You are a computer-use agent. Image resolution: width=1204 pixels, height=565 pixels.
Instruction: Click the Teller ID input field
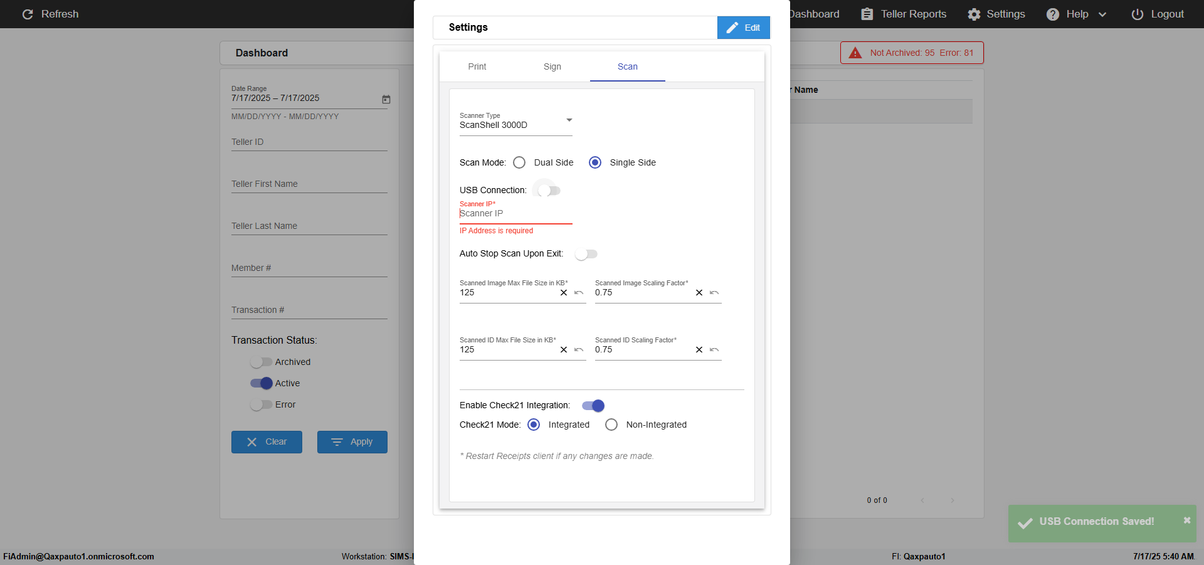point(309,142)
